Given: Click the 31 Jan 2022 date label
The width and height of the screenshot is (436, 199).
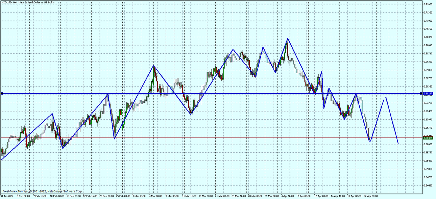Looking at the screenshot, I should pos(7,196).
